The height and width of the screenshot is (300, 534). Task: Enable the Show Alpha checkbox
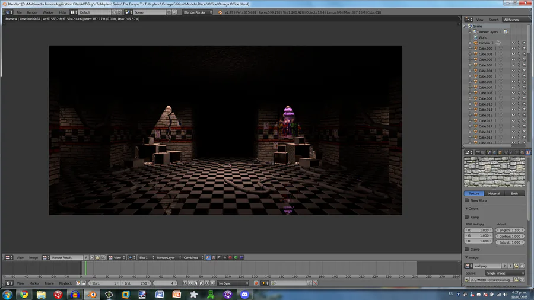467,200
